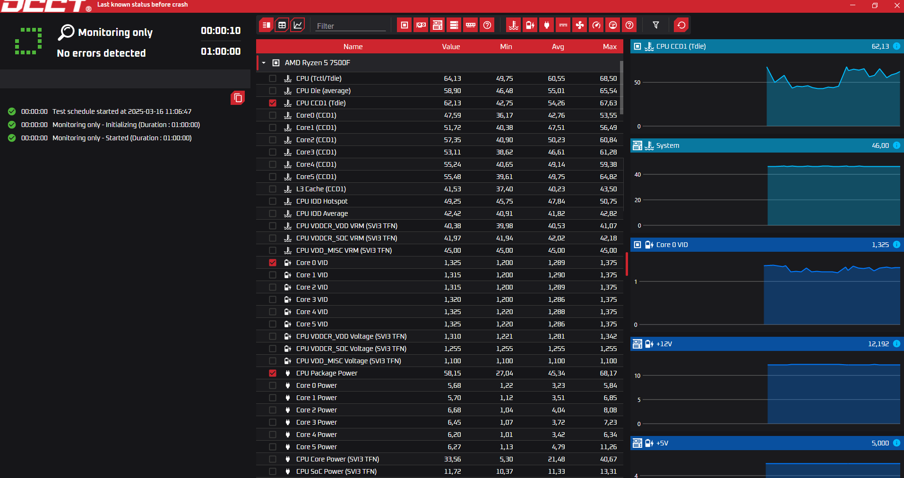Switch to the combined table and graph view
The width and height of the screenshot is (904, 478).
pos(267,25)
